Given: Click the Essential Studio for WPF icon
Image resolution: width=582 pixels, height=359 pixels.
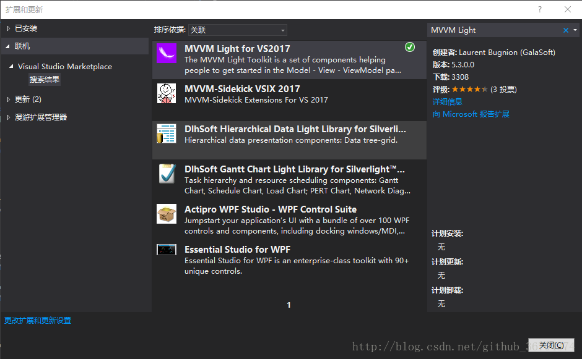Looking at the screenshot, I should 167,250.
